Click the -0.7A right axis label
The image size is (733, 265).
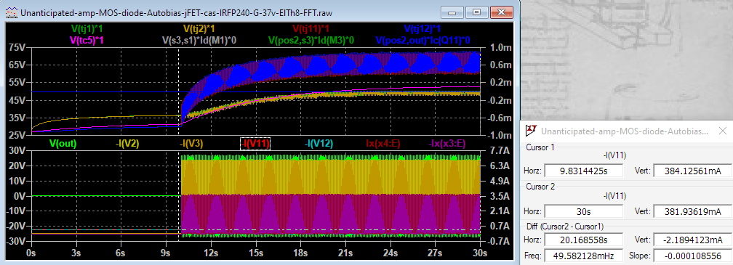[x=497, y=241]
